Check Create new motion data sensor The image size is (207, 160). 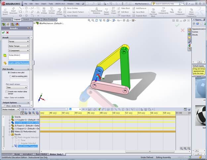(x=7, y=92)
